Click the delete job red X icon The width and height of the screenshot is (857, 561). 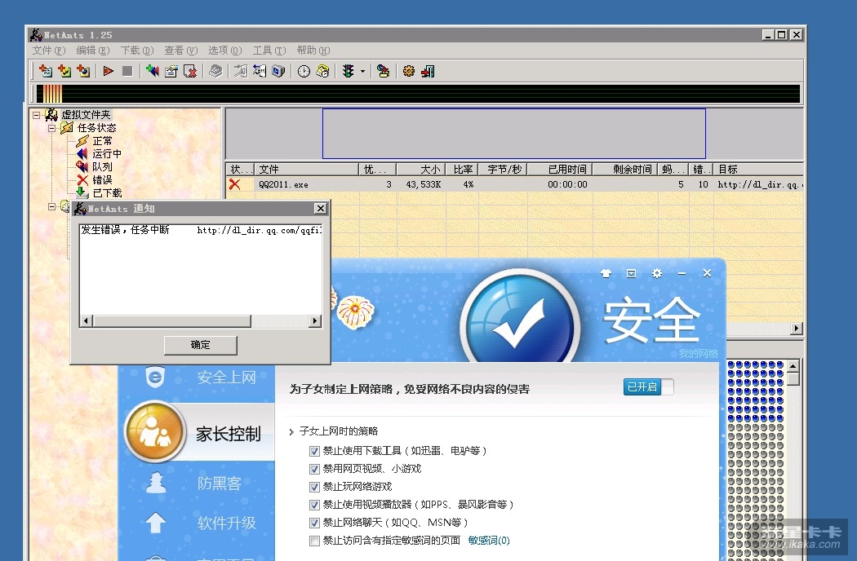click(x=190, y=71)
